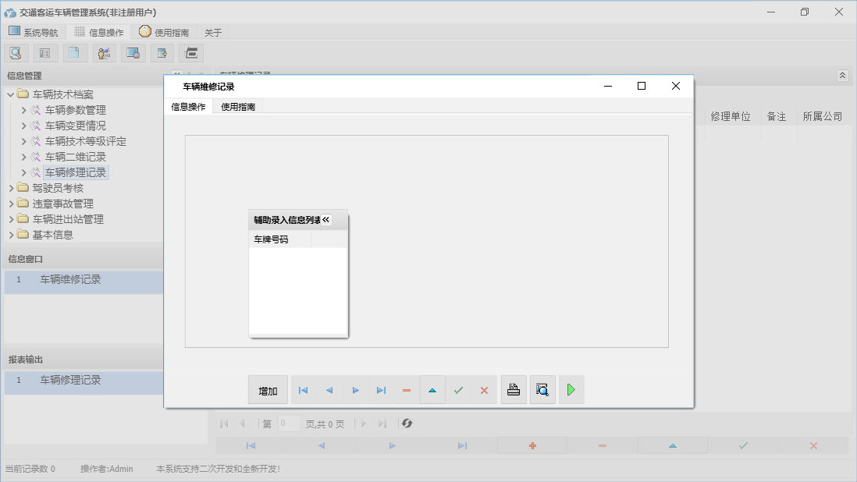Click the refresh icon in the pagination bar
857x482 pixels.
[407, 424]
